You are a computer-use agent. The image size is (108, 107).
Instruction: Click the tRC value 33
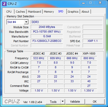click(72, 81)
